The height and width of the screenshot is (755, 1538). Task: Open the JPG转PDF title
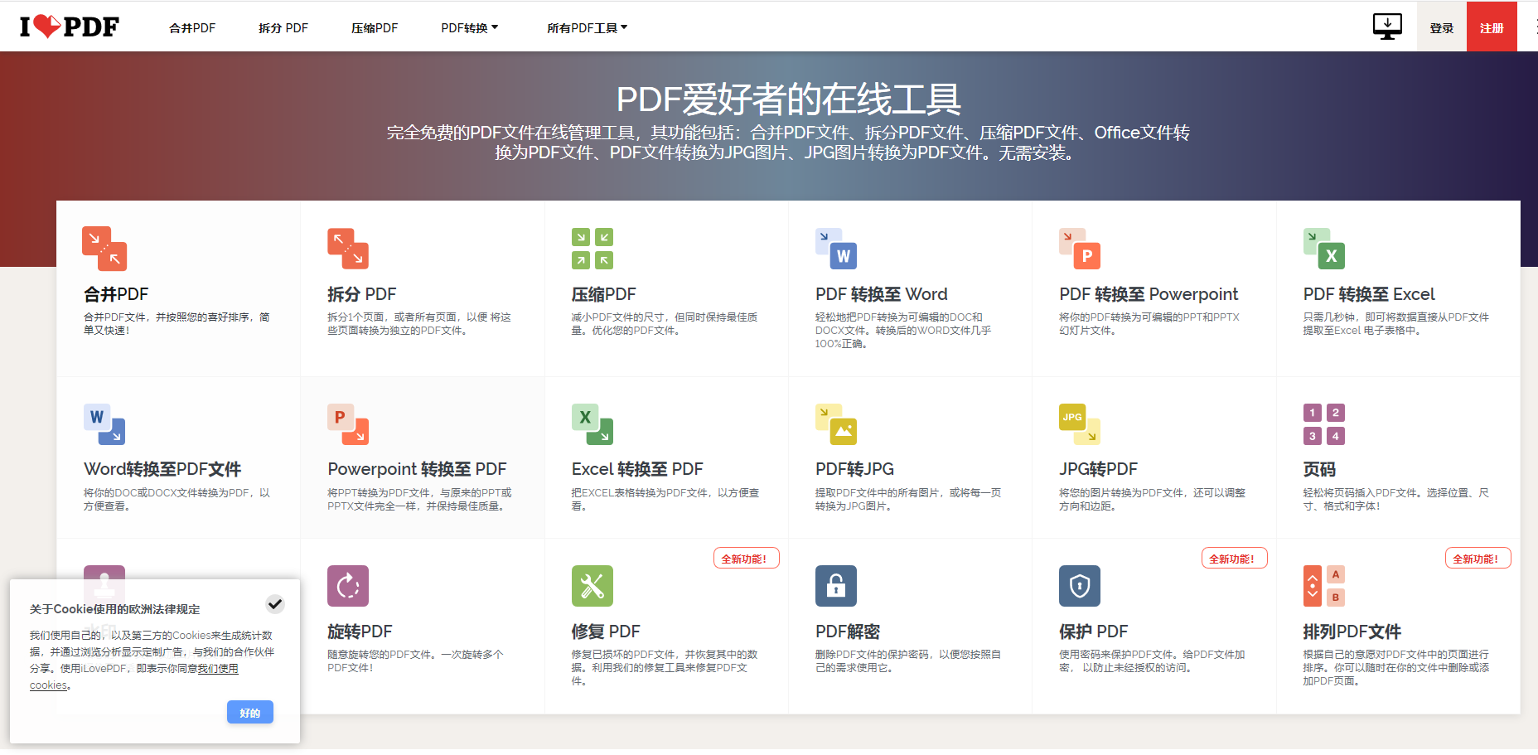click(1098, 469)
